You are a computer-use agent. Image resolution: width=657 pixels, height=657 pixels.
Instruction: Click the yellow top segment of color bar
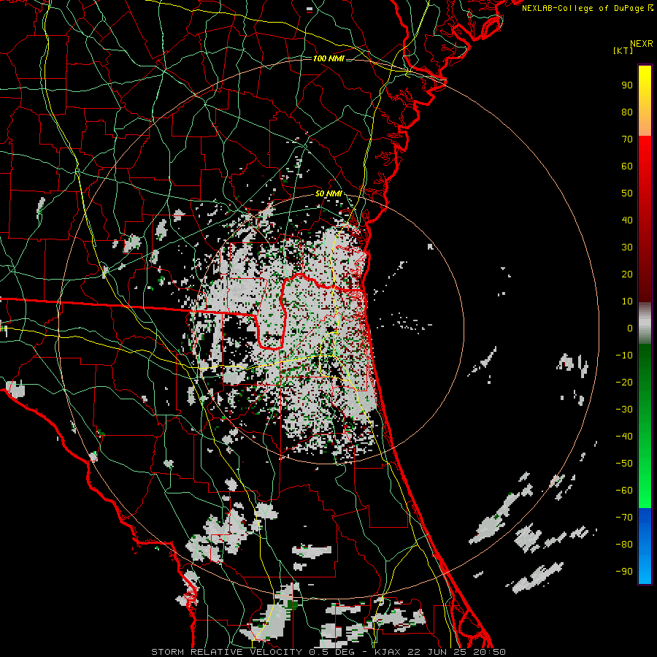click(645, 101)
